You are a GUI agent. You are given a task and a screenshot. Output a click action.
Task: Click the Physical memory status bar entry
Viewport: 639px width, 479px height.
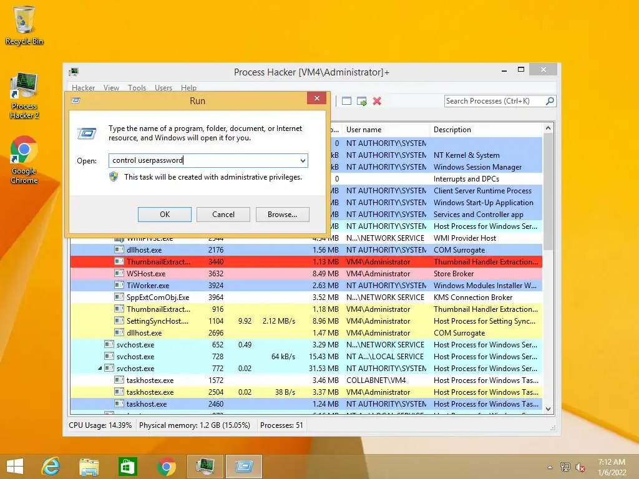195,425
